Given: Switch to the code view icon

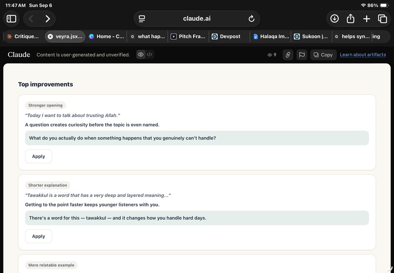Looking at the screenshot, I should click(150, 55).
